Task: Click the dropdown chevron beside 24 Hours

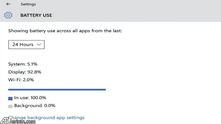Action: 39,45
